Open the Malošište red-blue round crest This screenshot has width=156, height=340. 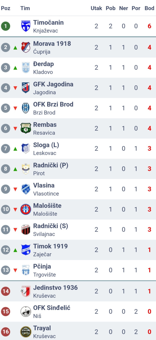click(26, 209)
